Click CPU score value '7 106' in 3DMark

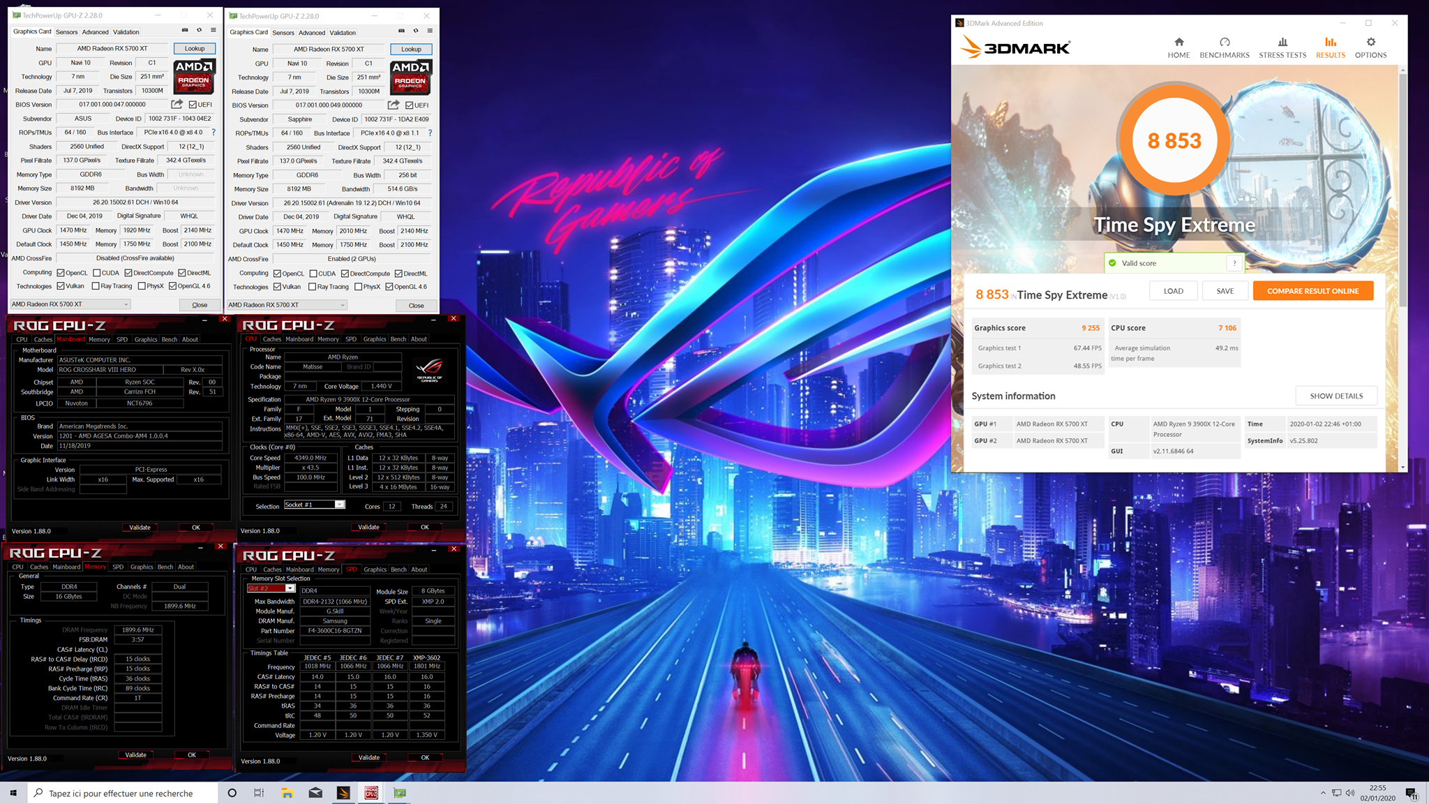pos(1227,328)
